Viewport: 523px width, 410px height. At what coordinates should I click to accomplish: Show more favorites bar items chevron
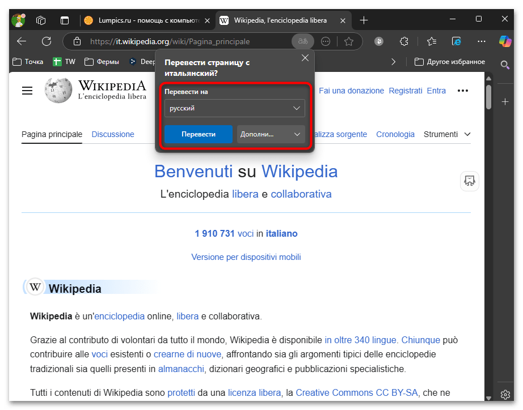click(394, 62)
